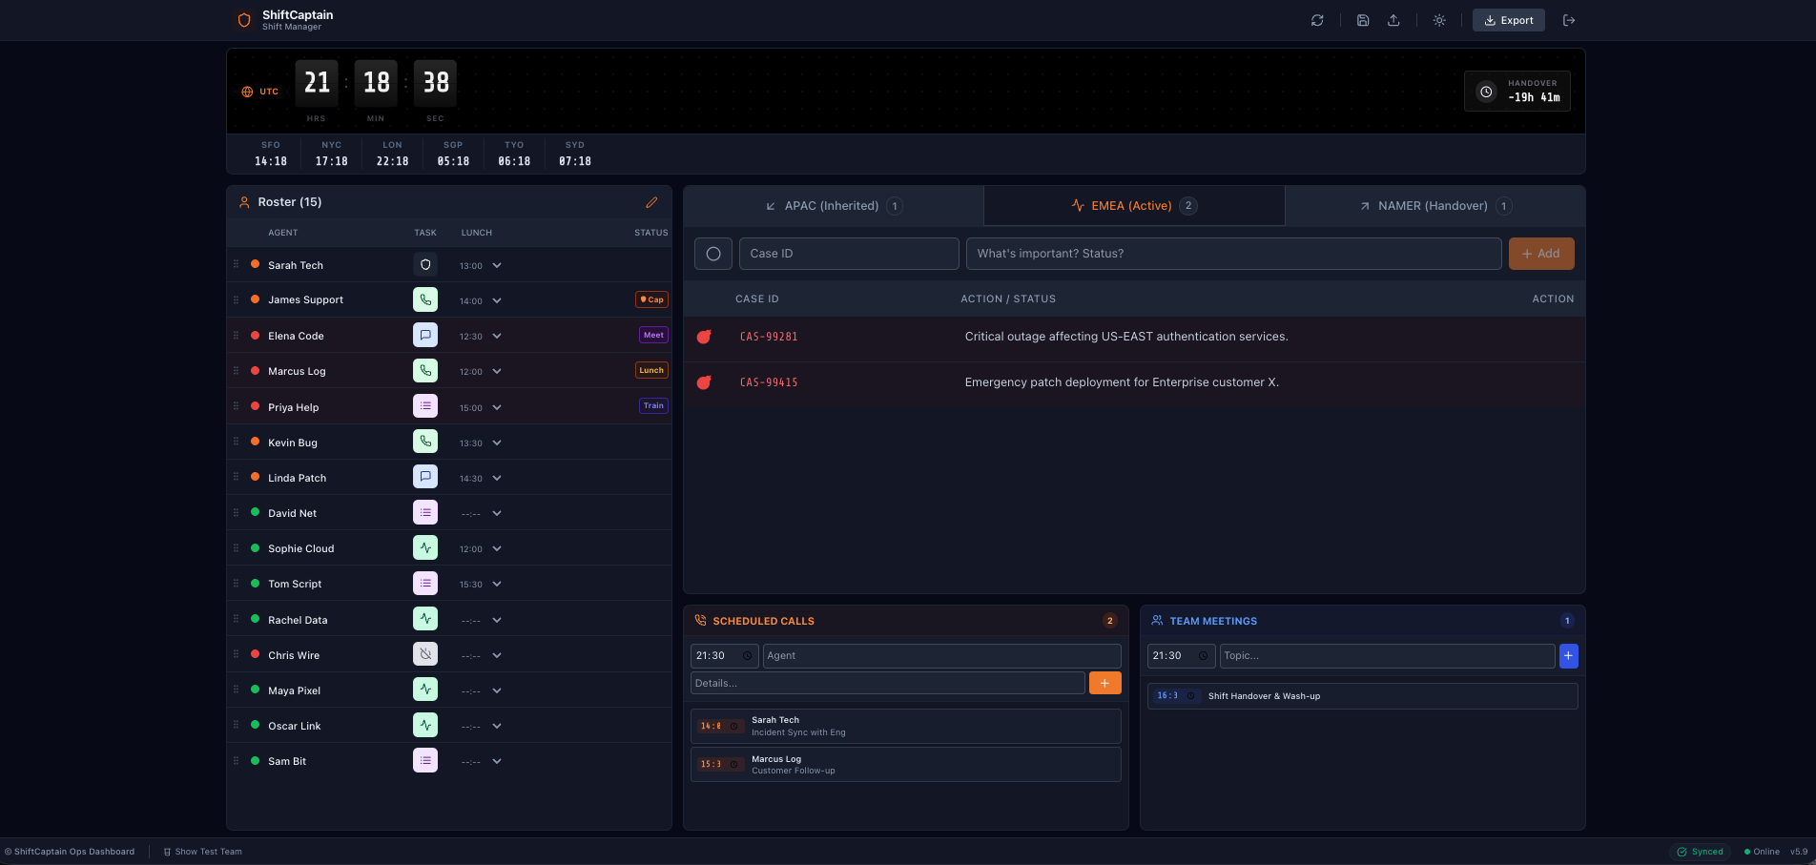The width and height of the screenshot is (1816, 865).
Task: Toggle the priority circle beside Case ID
Action: pyautogui.click(x=713, y=254)
